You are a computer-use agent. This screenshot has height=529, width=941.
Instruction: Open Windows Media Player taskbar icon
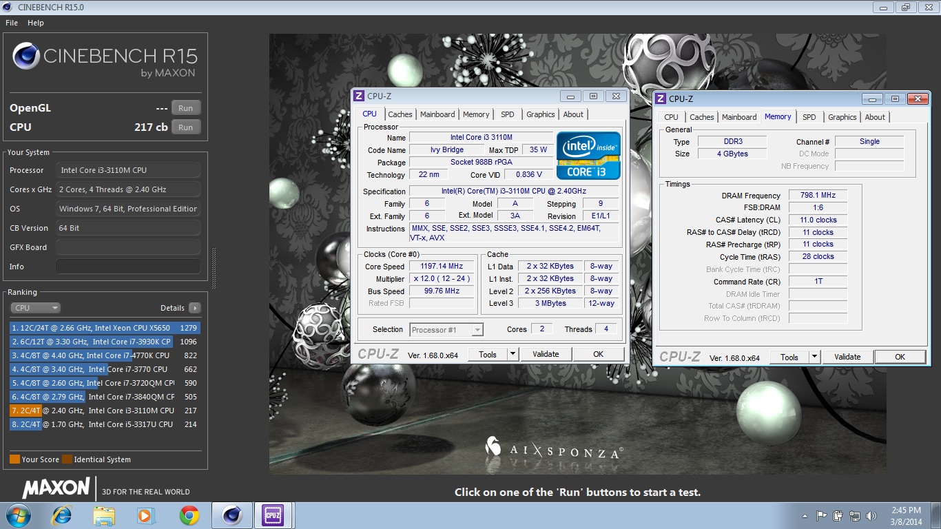pos(146,515)
